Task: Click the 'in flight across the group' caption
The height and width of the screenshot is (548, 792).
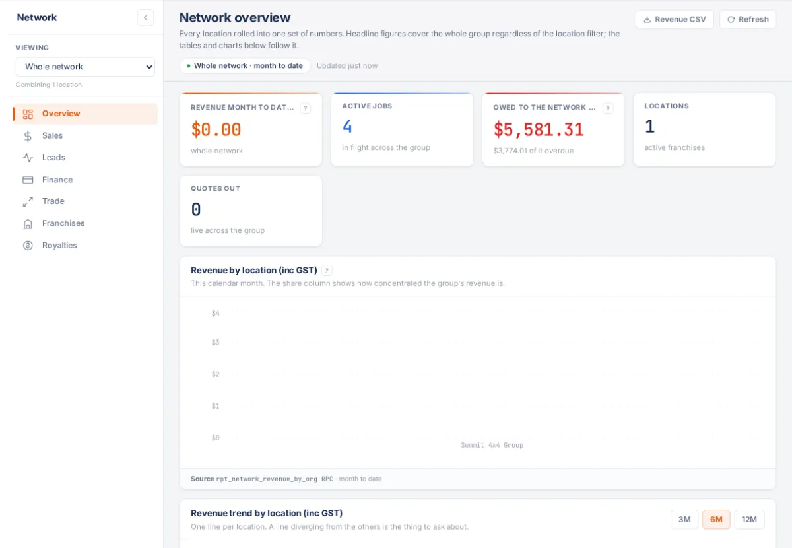Action: click(386, 147)
